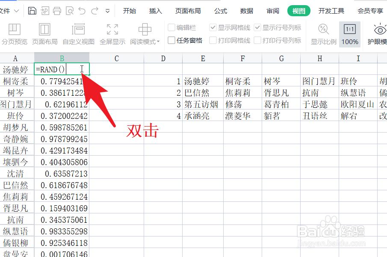Image resolution: width=387 pixels, height=257 pixels.
Task: Switch to the 数据 ribbon tab
Action: [246, 11]
